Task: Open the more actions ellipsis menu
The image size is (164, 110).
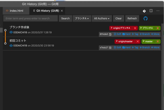Action: (x=158, y=11)
